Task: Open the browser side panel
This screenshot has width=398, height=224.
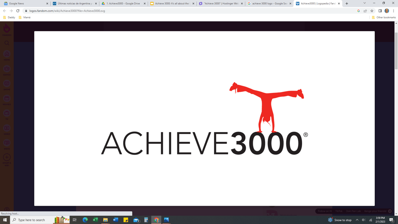Action: tap(380, 10)
